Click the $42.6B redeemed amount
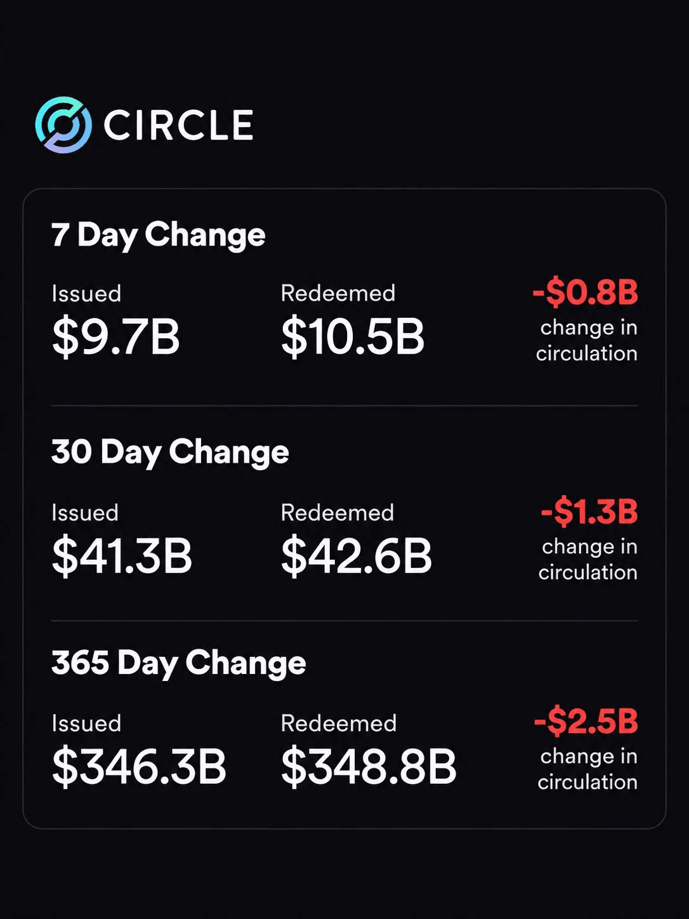689x919 pixels. pyautogui.click(x=357, y=556)
